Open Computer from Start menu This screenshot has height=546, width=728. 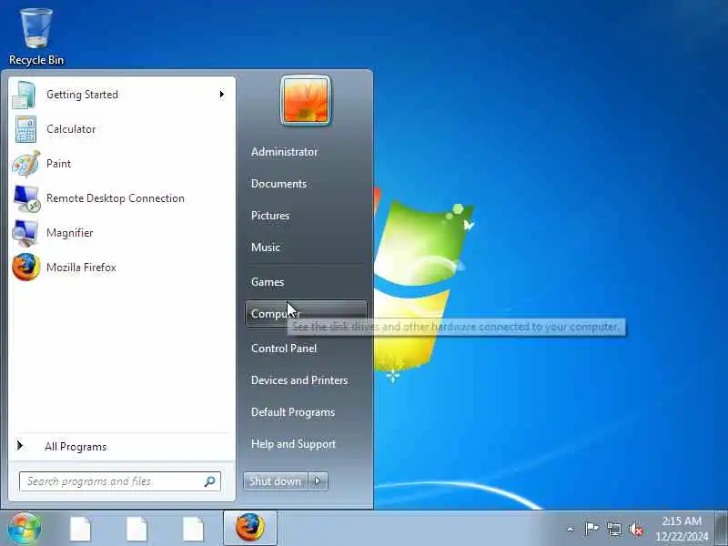click(x=306, y=314)
